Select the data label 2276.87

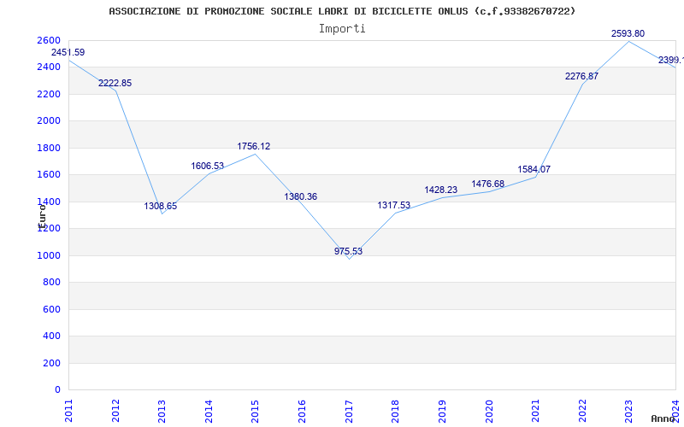581,76
